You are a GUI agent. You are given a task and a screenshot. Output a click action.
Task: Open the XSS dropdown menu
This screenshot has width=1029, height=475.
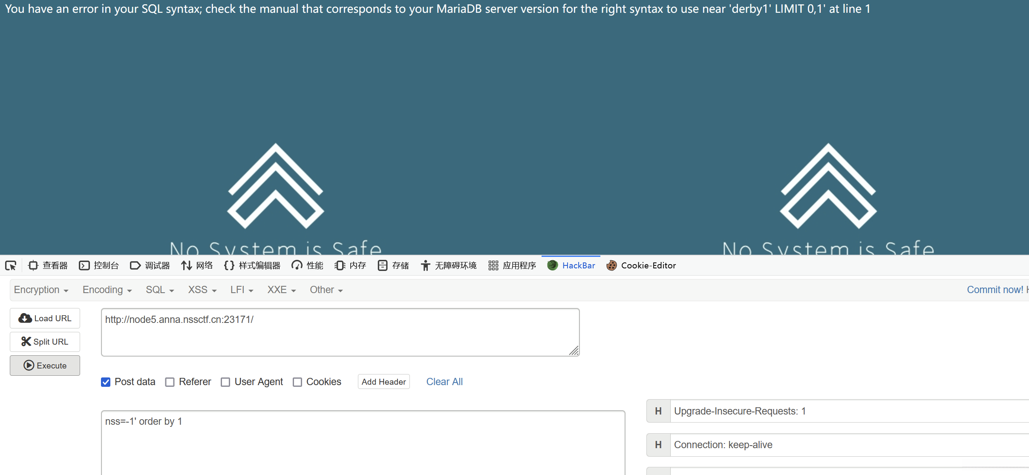(x=202, y=290)
